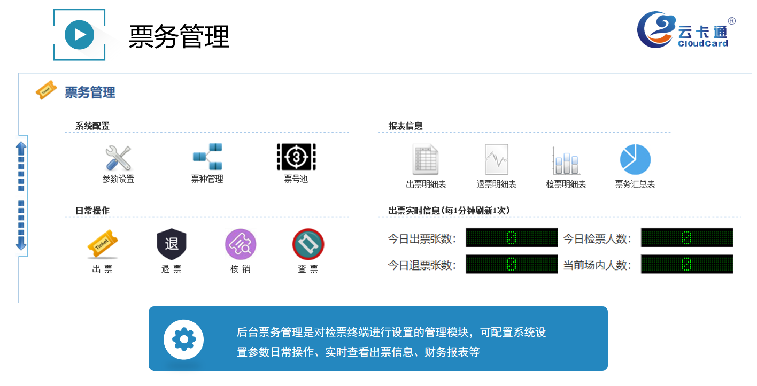Click the 票号池 film countdown icon
Image resolution: width=757 pixels, height=386 pixels.
(296, 157)
